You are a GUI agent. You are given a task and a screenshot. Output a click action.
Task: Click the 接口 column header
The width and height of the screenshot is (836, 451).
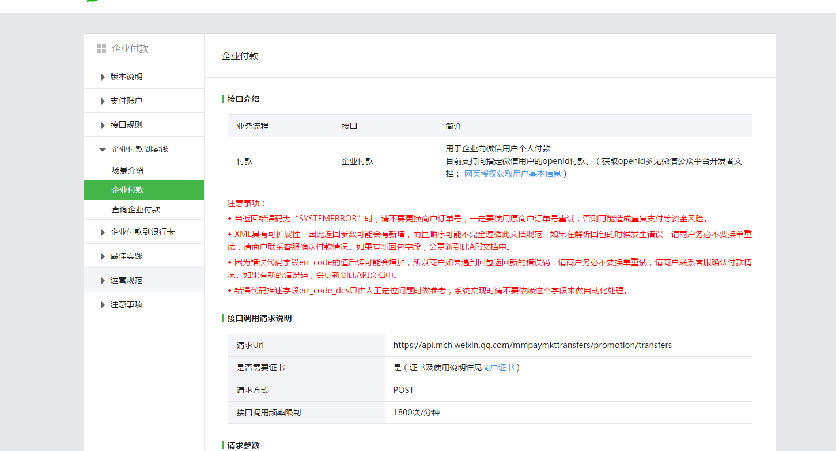[349, 126]
